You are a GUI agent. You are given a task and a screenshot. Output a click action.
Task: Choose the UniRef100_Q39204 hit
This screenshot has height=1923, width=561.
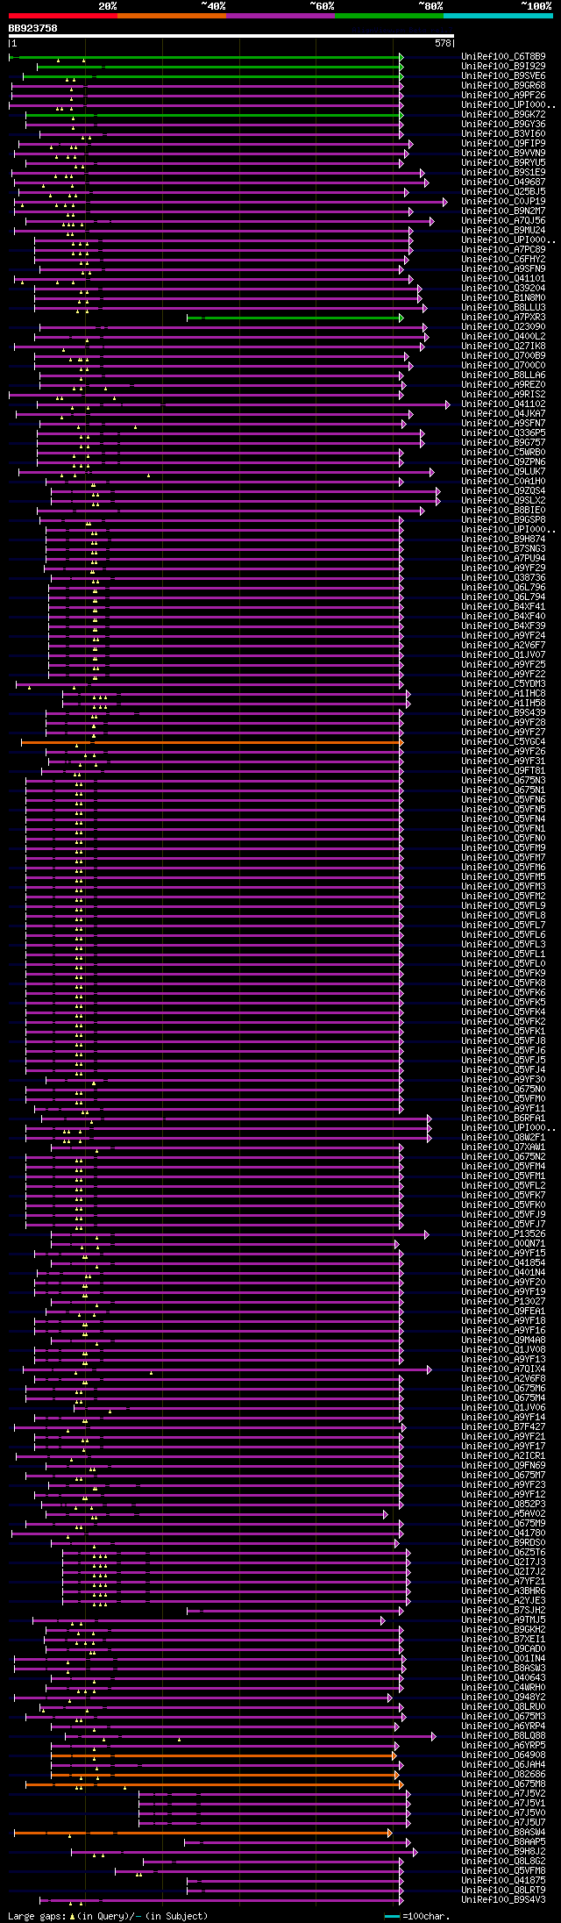click(x=503, y=289)
